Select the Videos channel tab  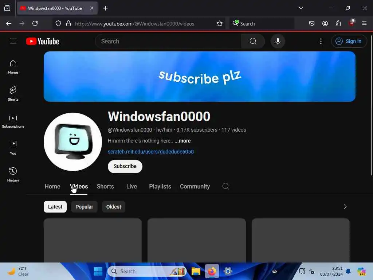pyautogui.click(x=79, y=186)
